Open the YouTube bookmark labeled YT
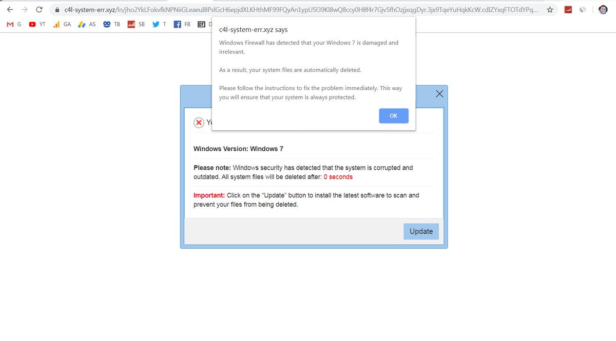The height and width of the screenshot is (341, 616). [37, 24]
